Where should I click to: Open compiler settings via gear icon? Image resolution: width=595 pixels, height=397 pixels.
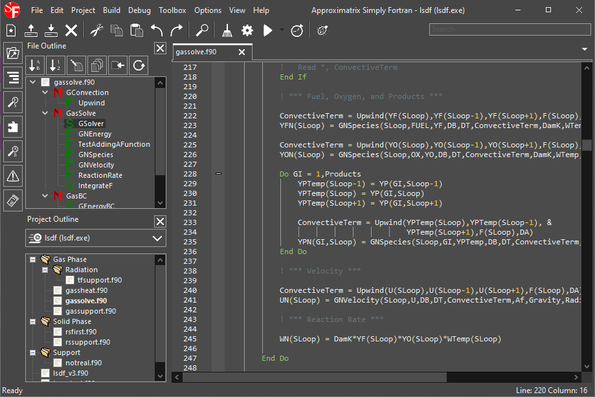coord(247,30)
